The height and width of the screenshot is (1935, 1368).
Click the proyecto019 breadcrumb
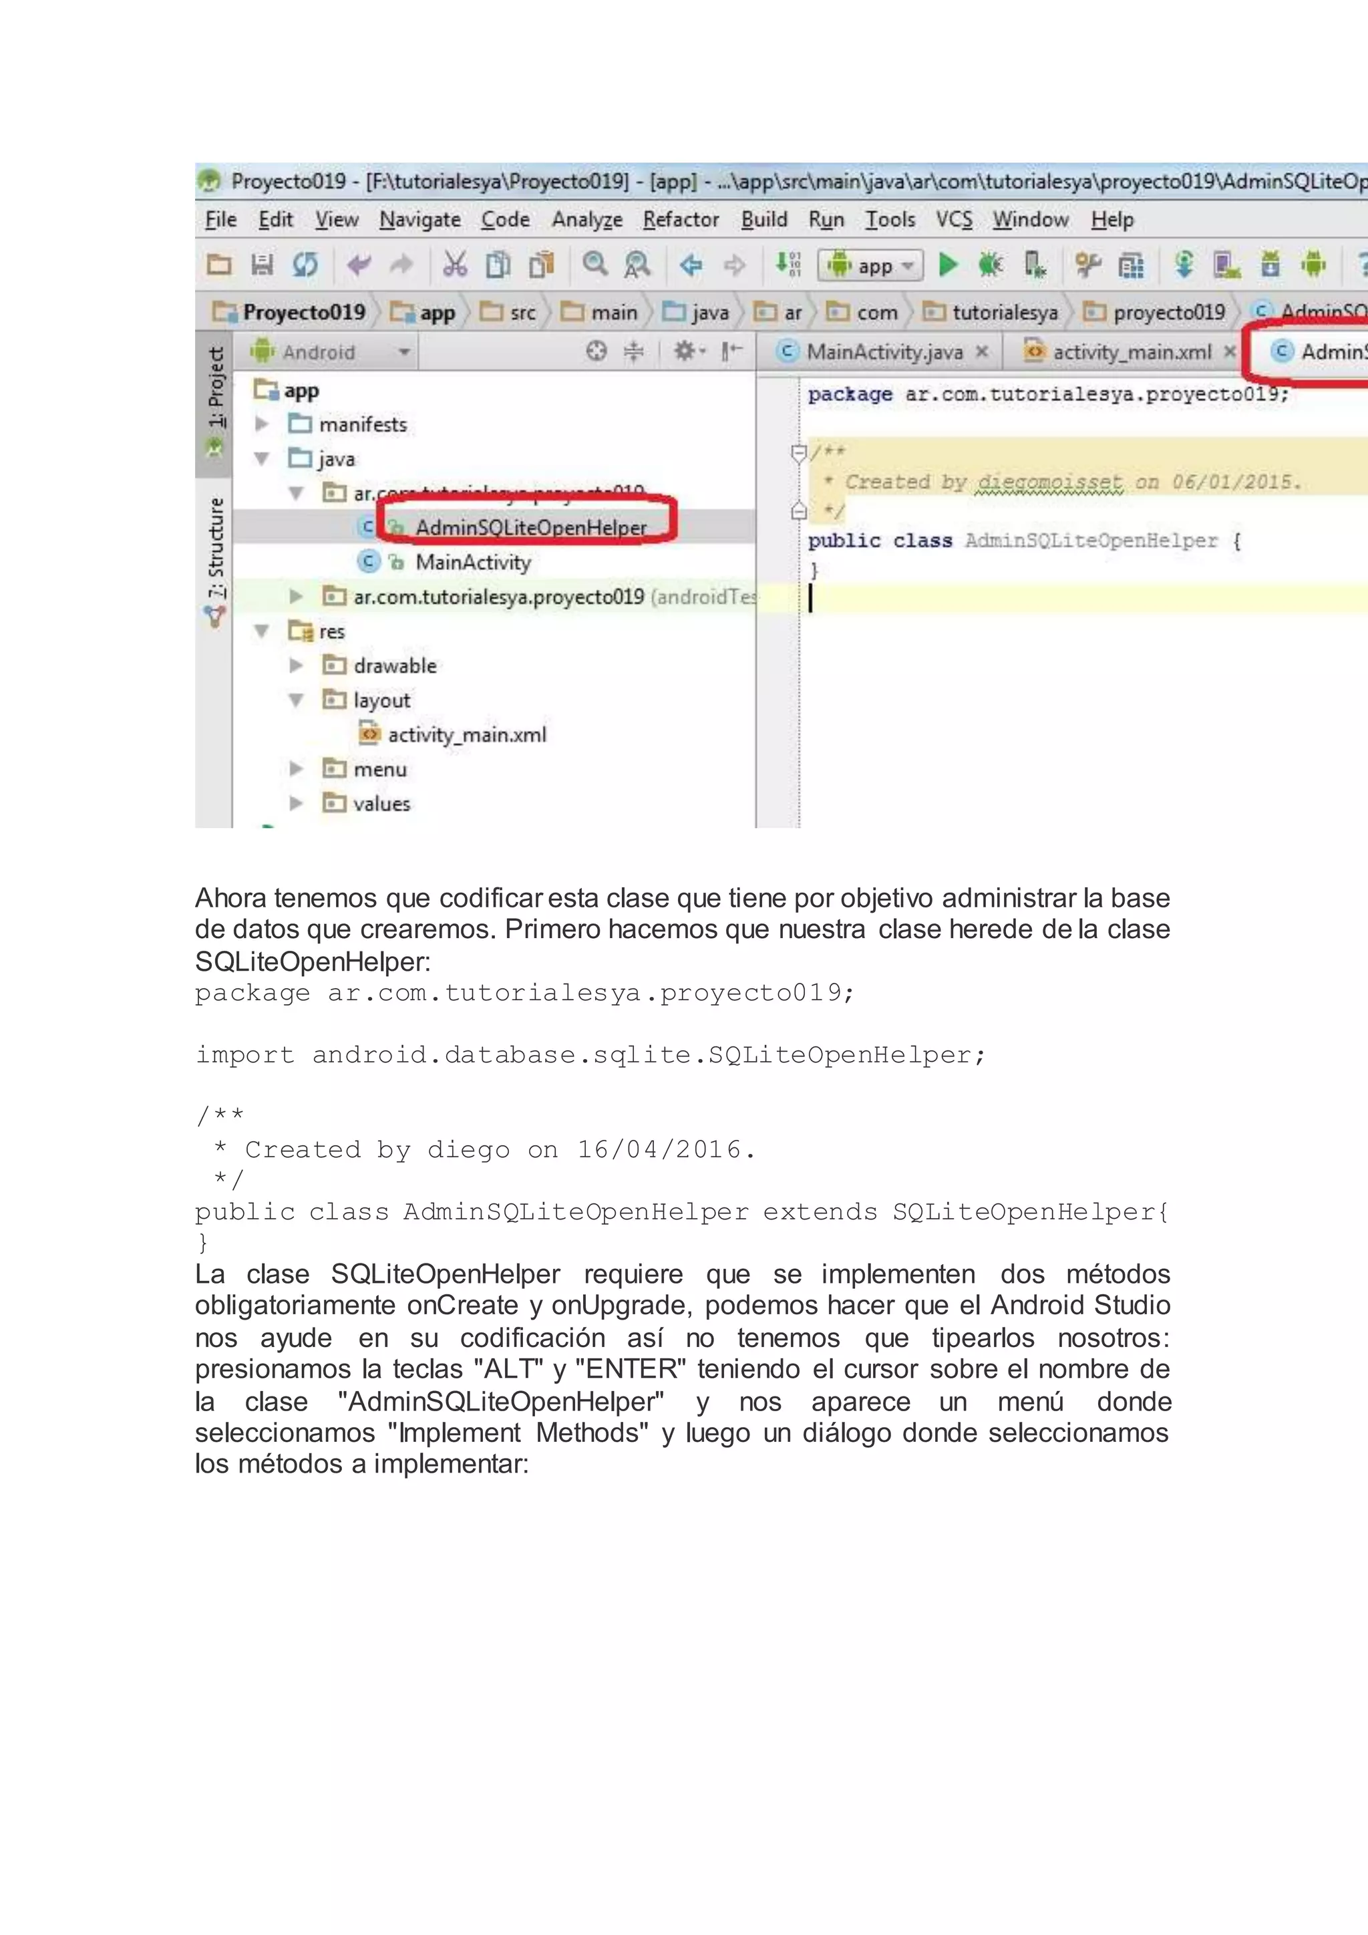pyautogui.click(x=1154, y=313)
